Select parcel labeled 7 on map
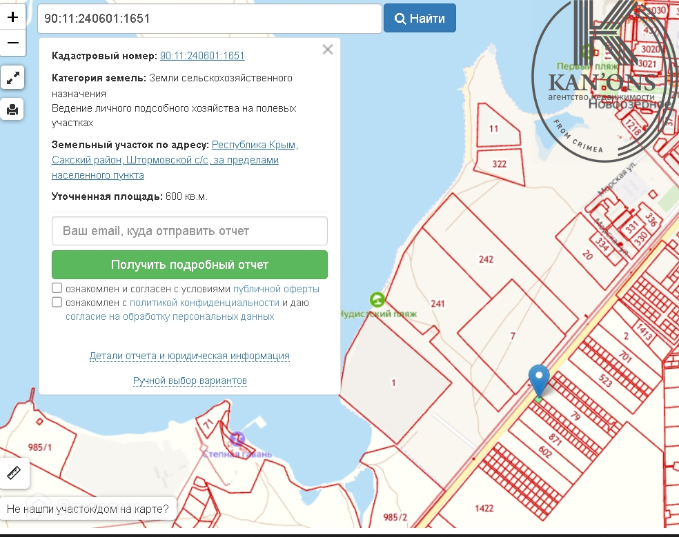The image size is (679, 537). (513, 336)
